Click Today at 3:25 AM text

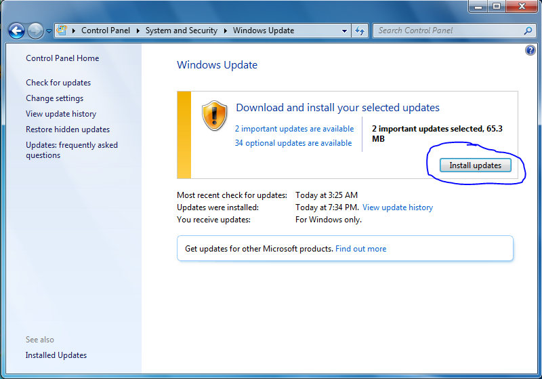click(327, 195)
